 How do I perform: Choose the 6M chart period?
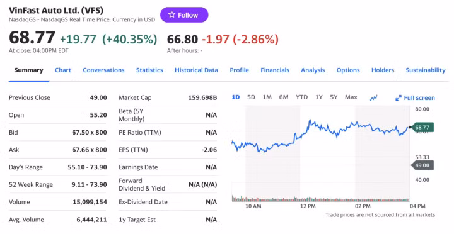click(x=284, y=97)
